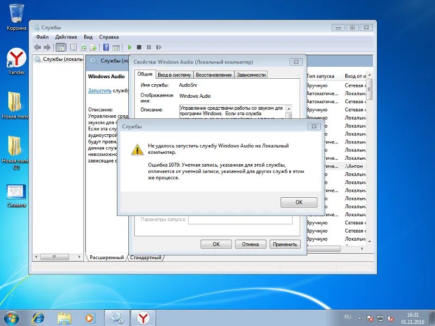The height and width of the screenshot is (326, 435).
Task: Open the Yandex desktop shortcut
Action: point(17,61)
